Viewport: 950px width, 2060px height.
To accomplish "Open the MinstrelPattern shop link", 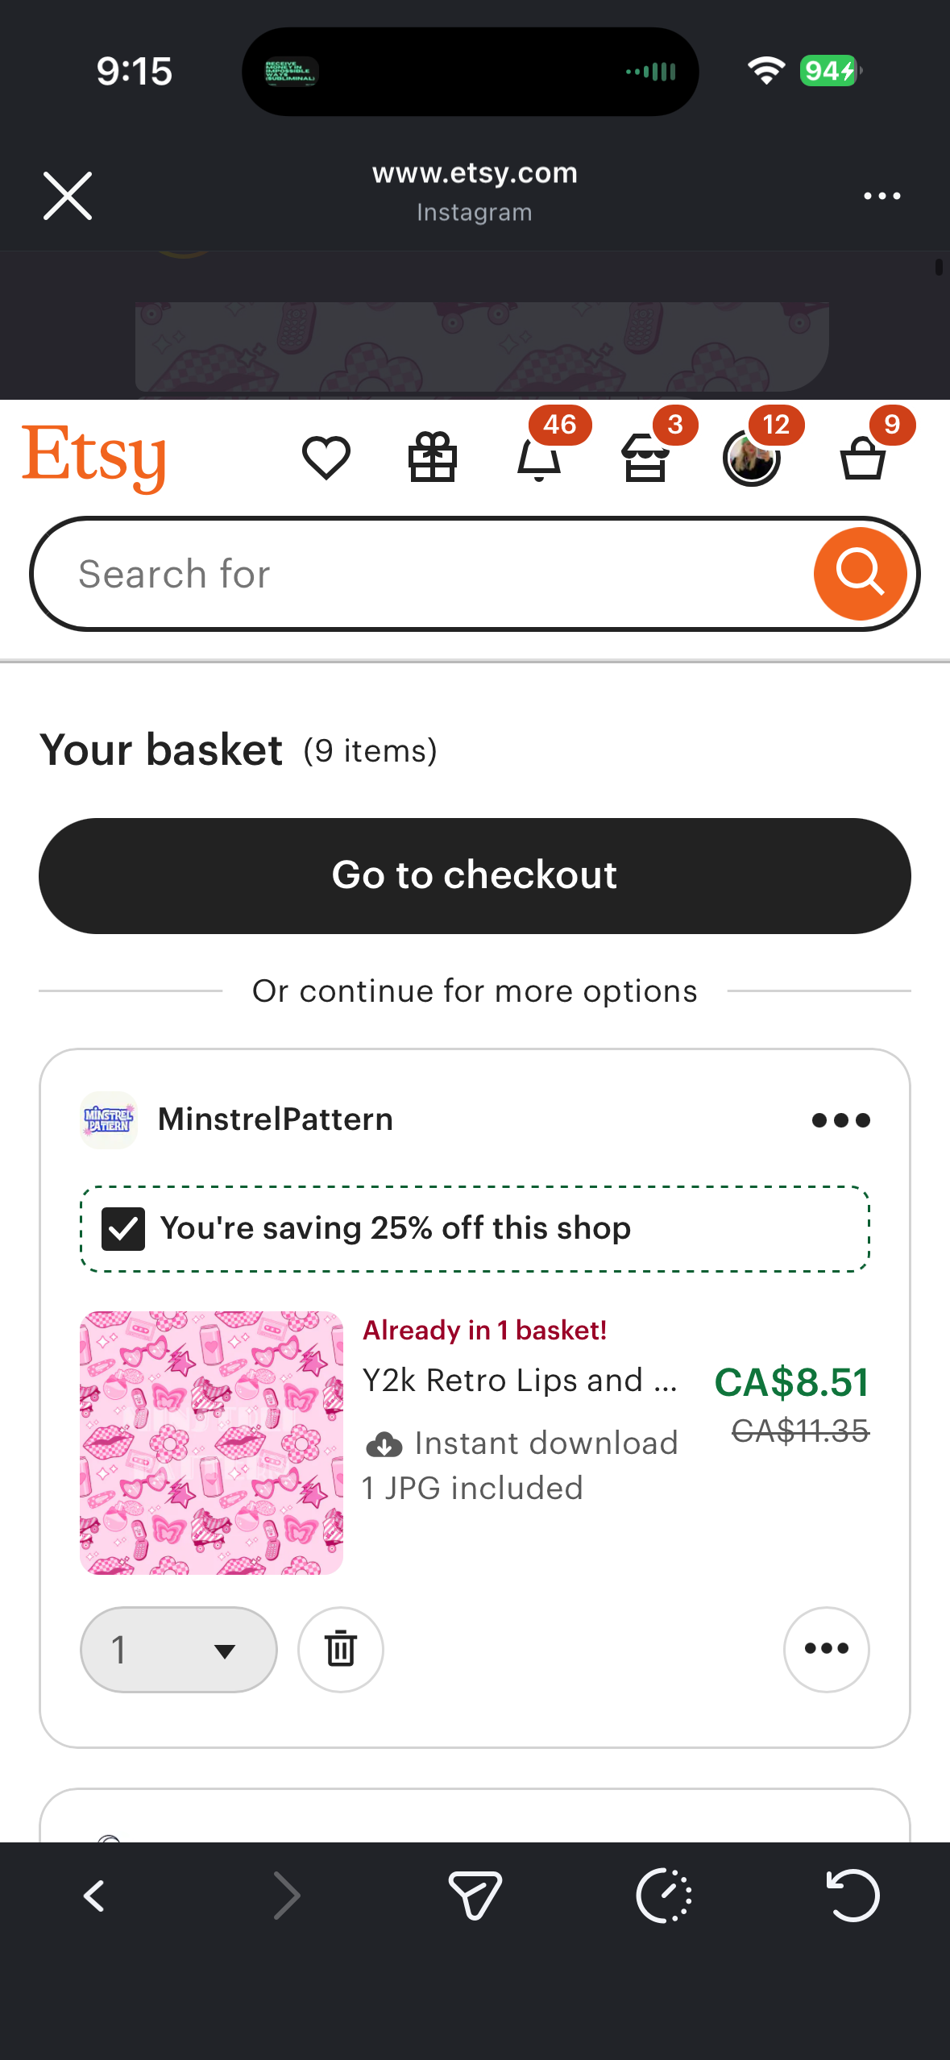I will pos(275,1119).
